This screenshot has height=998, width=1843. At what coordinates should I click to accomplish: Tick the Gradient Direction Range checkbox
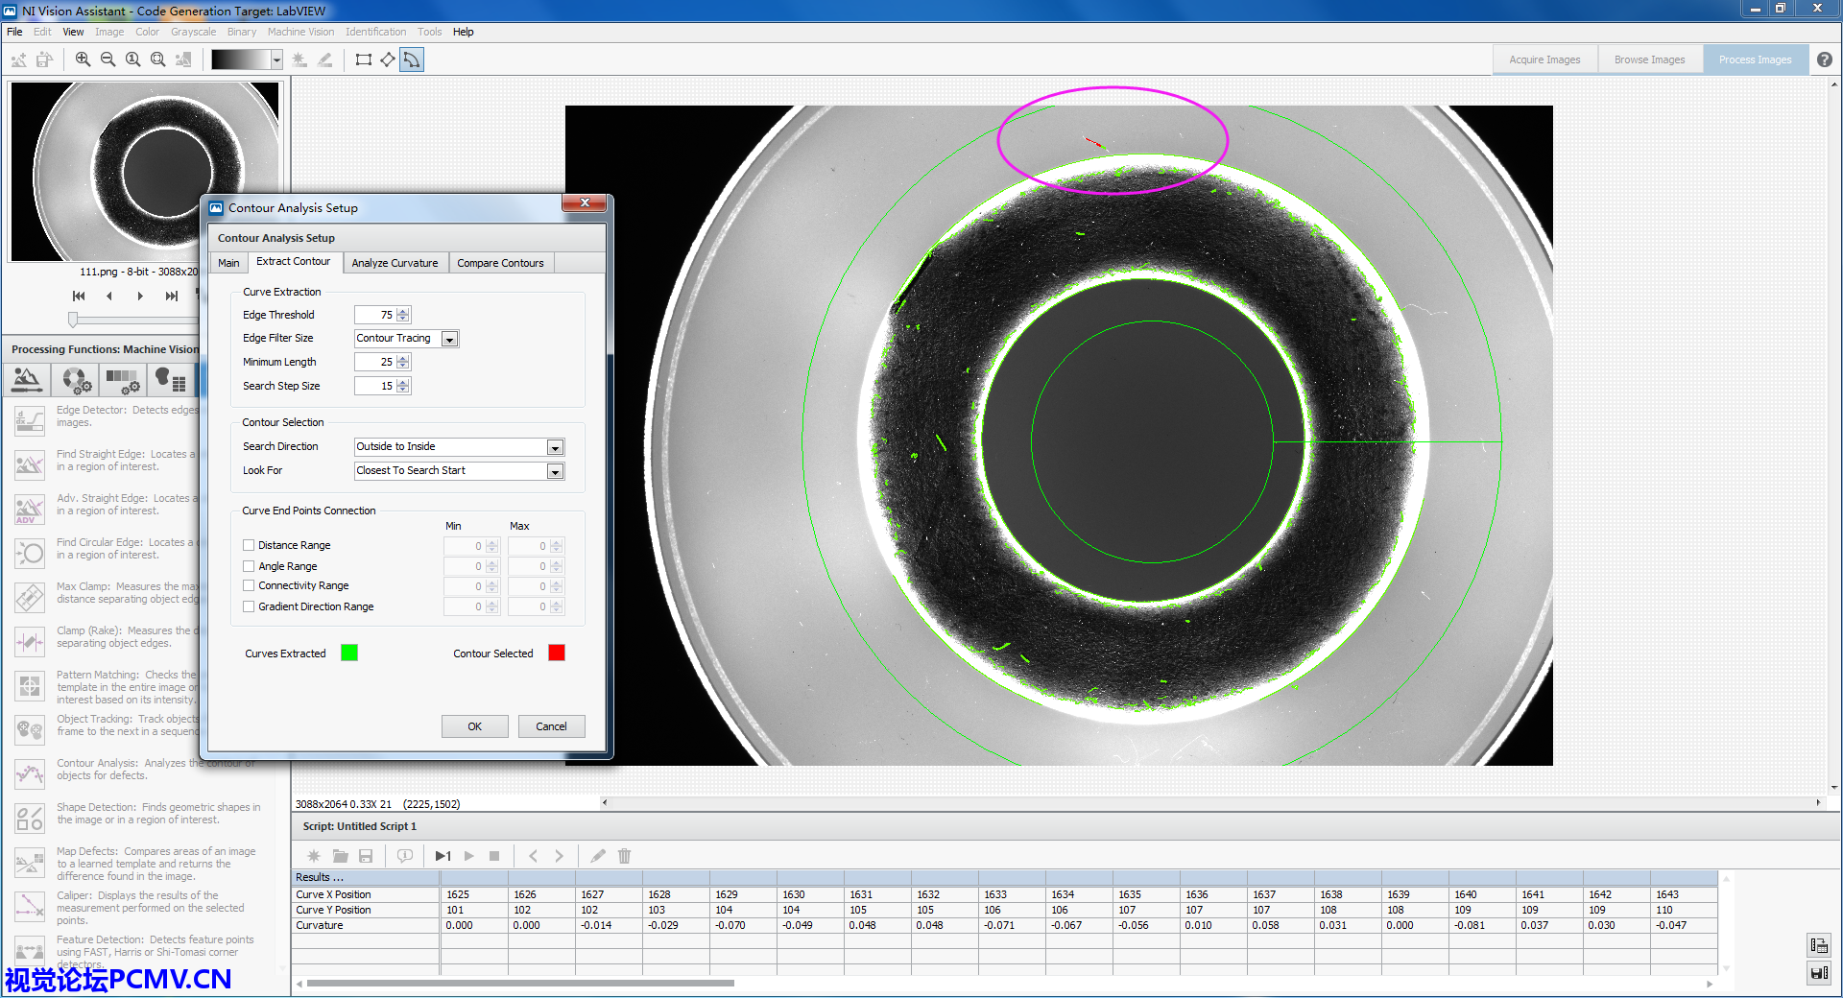(x=250, y=606)
